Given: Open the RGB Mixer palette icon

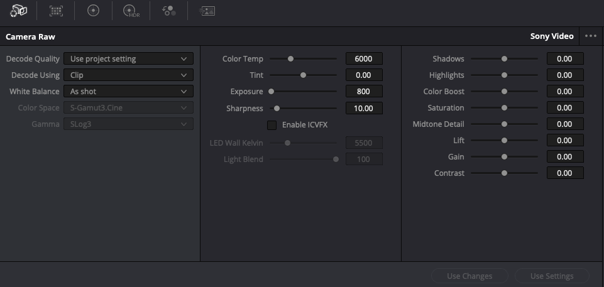Looking at the screenshot, I should click(x=168, y=11).
